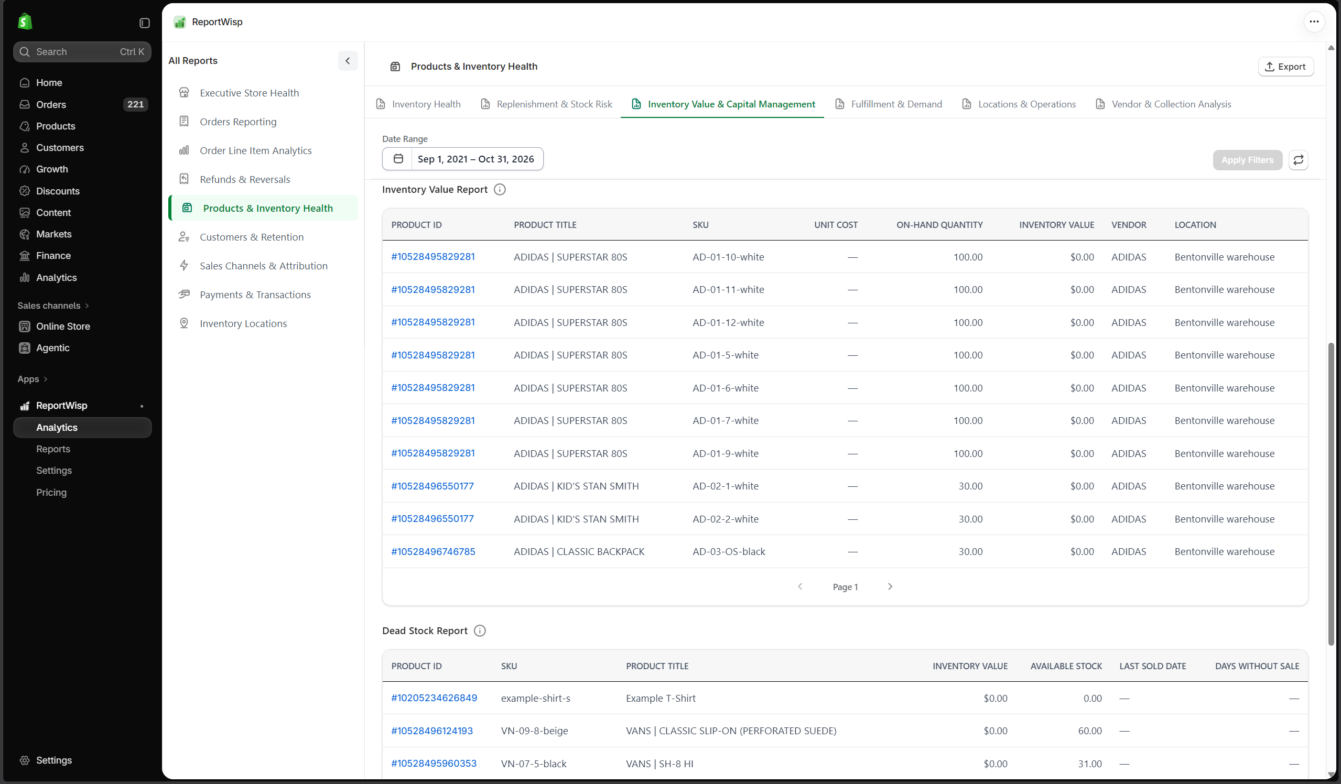Click the Dead Stock Report info icon
Image resolution: width=1341 pixels, height=784 pixels.
pos(480,631)
